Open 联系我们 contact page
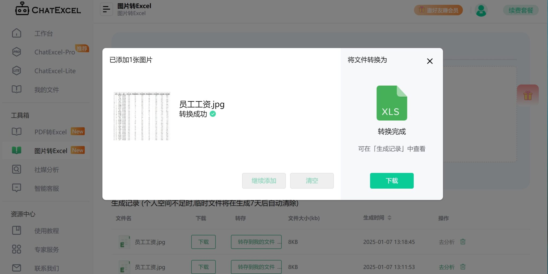 pyautogui.click(x=48, y=268)
